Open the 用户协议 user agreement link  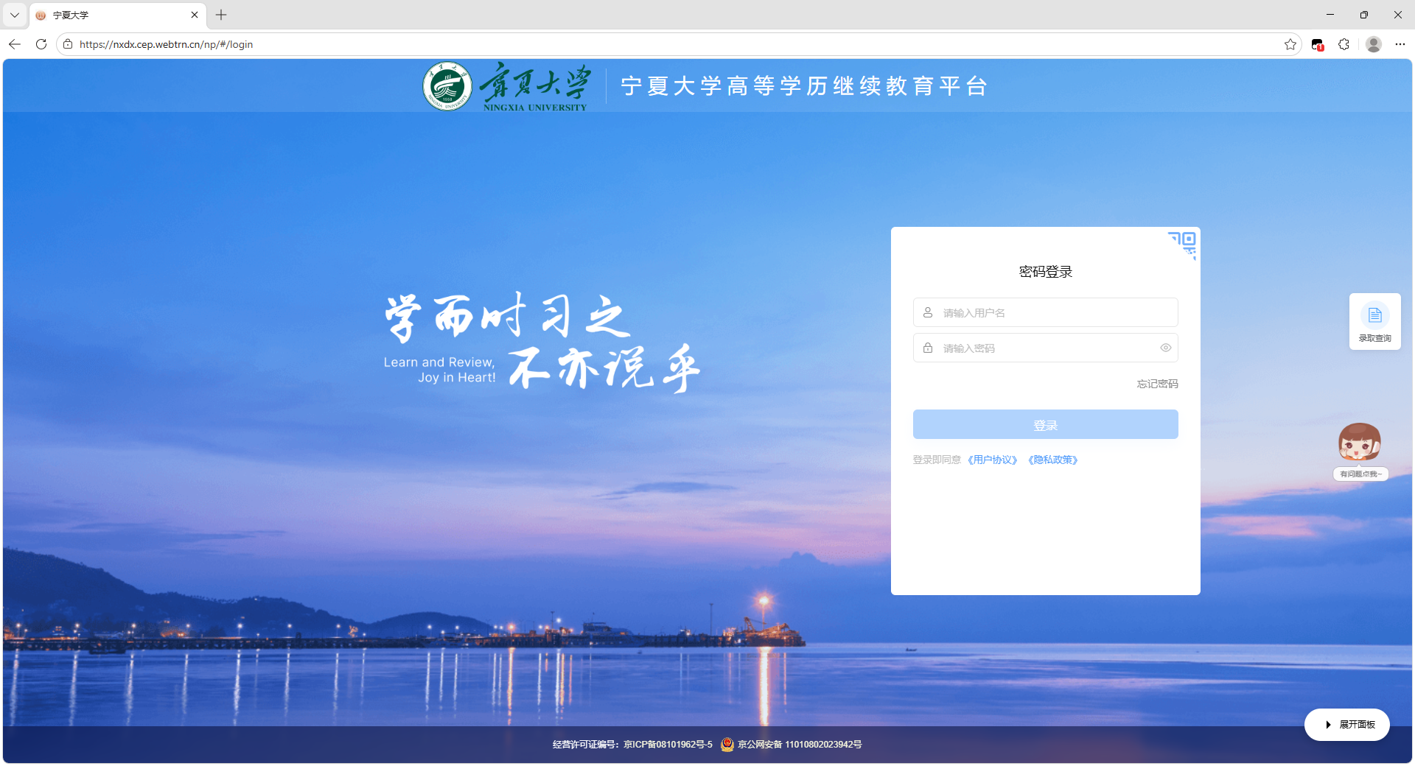993,460
